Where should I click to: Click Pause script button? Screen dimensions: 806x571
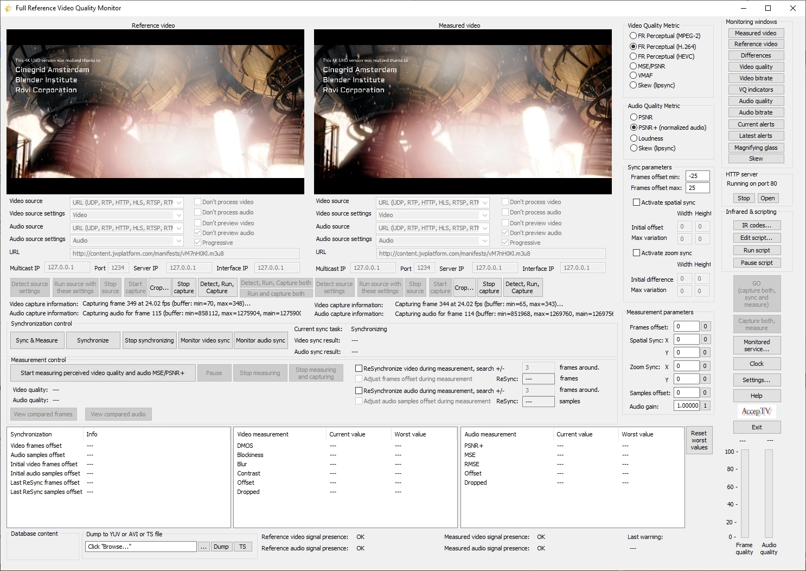(757, 263)
